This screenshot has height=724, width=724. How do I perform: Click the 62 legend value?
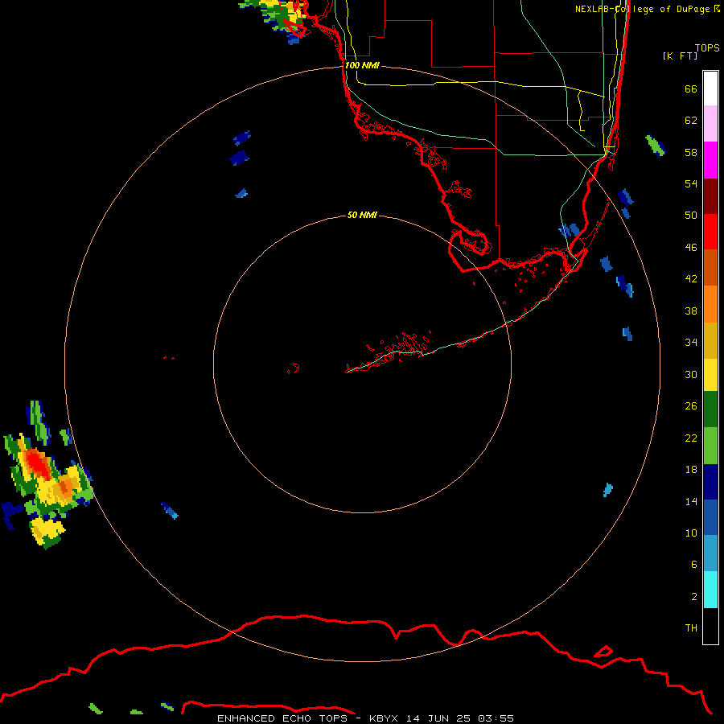691,121
